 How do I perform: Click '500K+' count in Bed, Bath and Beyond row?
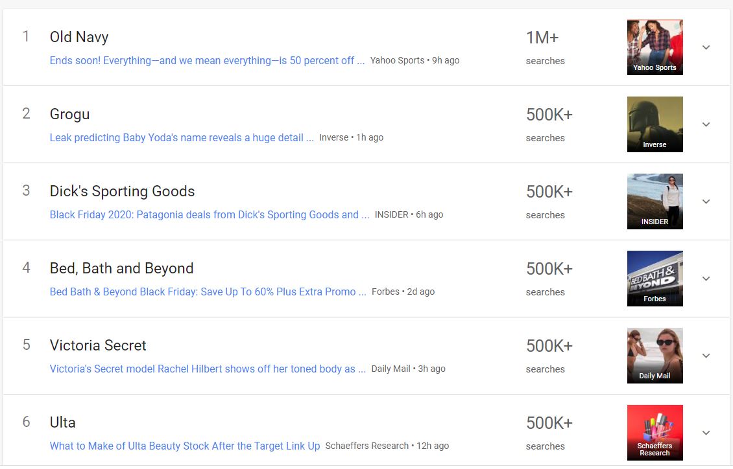click(x=549, y=269)
